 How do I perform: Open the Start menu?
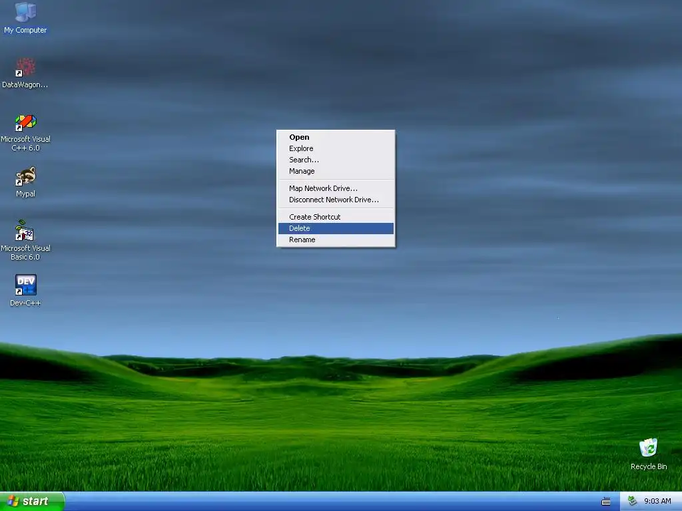[32, 502]
